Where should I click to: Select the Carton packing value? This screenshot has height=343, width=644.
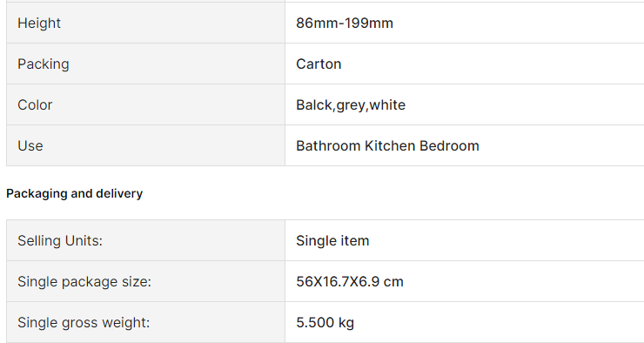point(319,64)
